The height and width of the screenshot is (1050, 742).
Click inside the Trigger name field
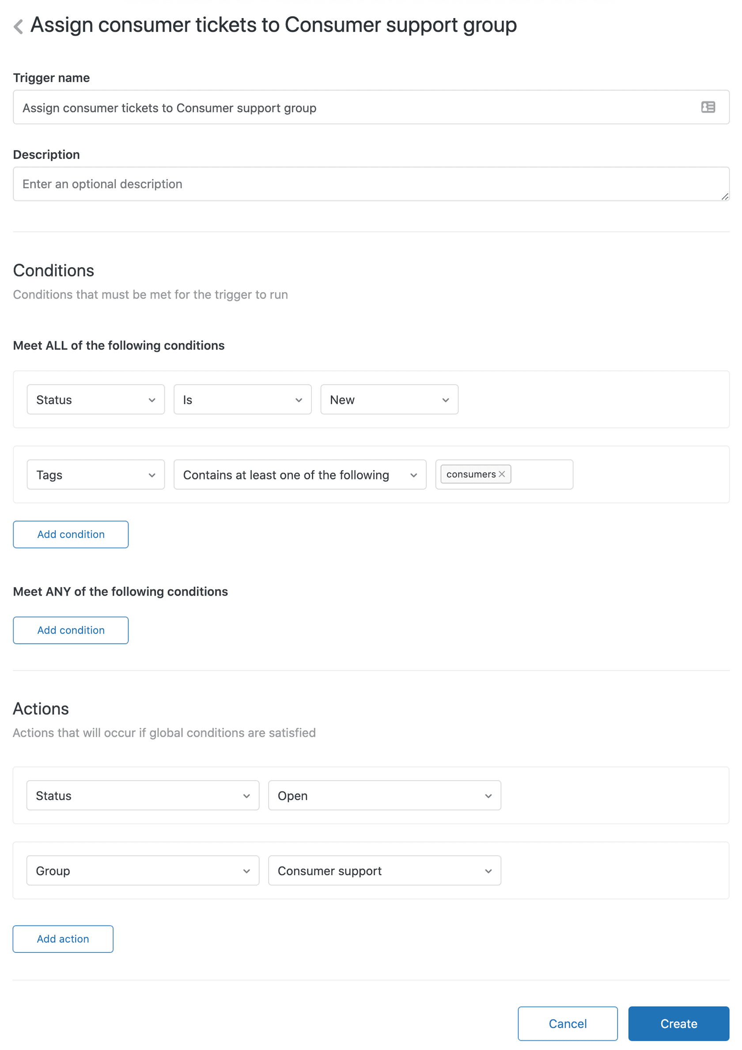point(320,107)
